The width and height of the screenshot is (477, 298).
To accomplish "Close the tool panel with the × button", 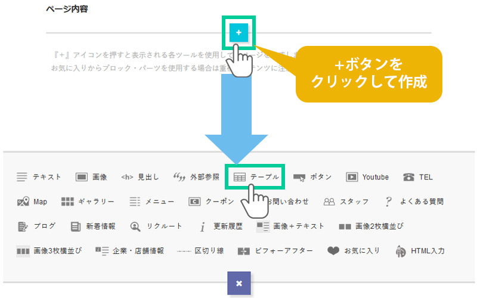I will (238, 283).
